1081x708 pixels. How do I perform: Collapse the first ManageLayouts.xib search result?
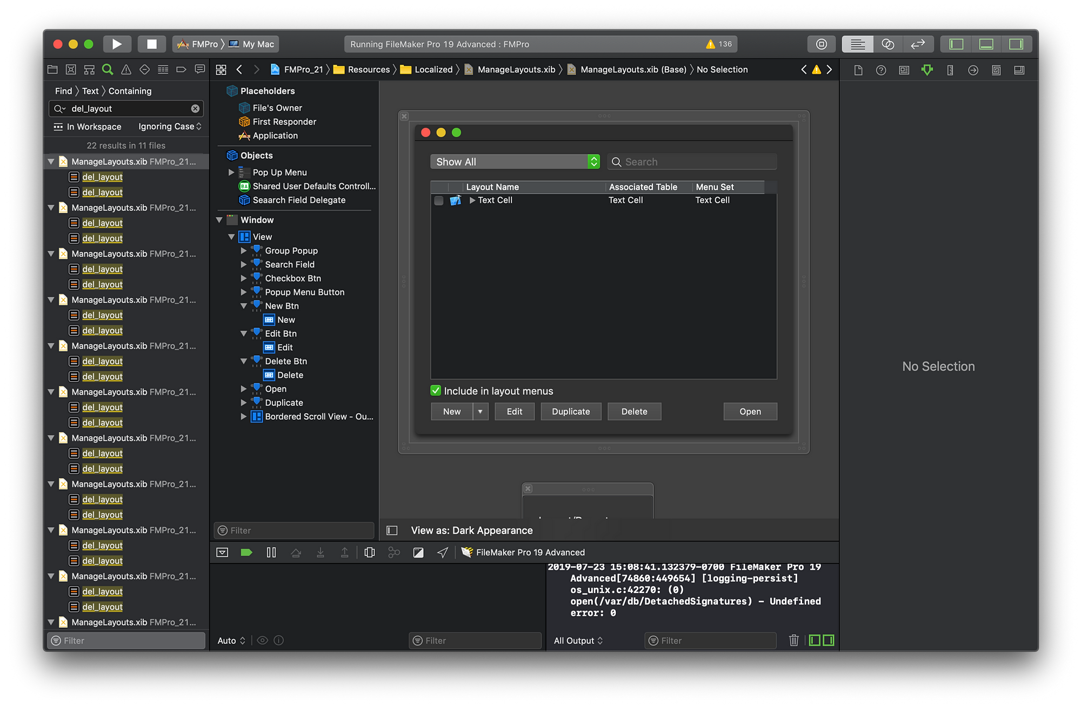click(51, 162)
